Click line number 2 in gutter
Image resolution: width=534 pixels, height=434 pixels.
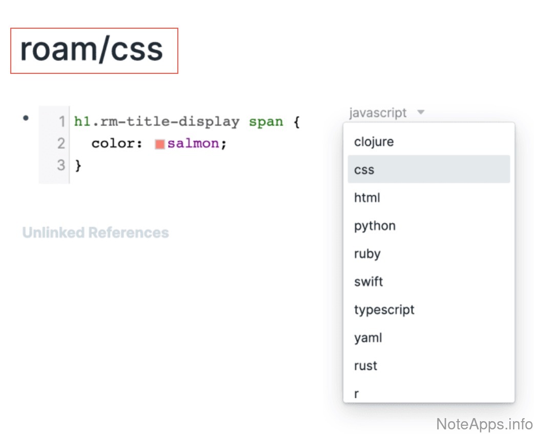click(61, 144)
